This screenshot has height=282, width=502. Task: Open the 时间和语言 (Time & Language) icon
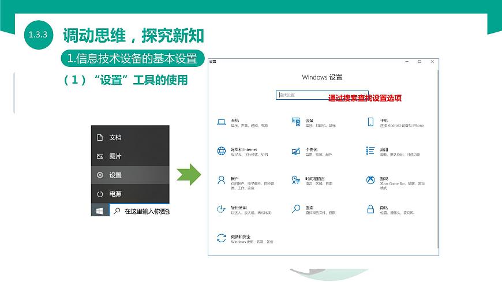296,180
